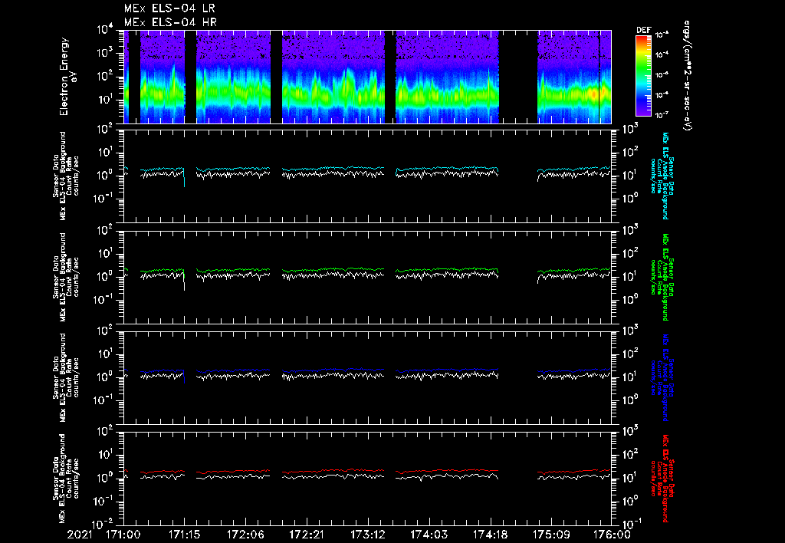Click the 'Electron Energy eV' axis label

click(67, 77)
